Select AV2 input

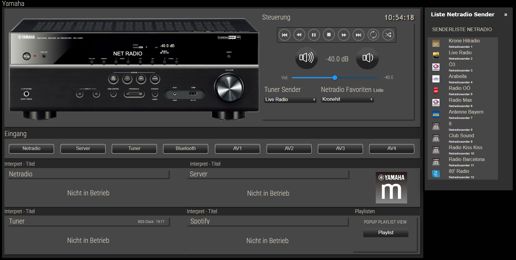click(x=289, y=149)
